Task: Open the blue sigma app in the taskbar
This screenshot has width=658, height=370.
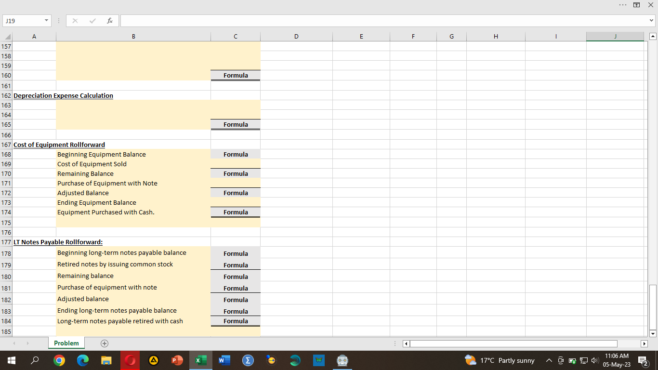Action: click(x=248, y=360)
